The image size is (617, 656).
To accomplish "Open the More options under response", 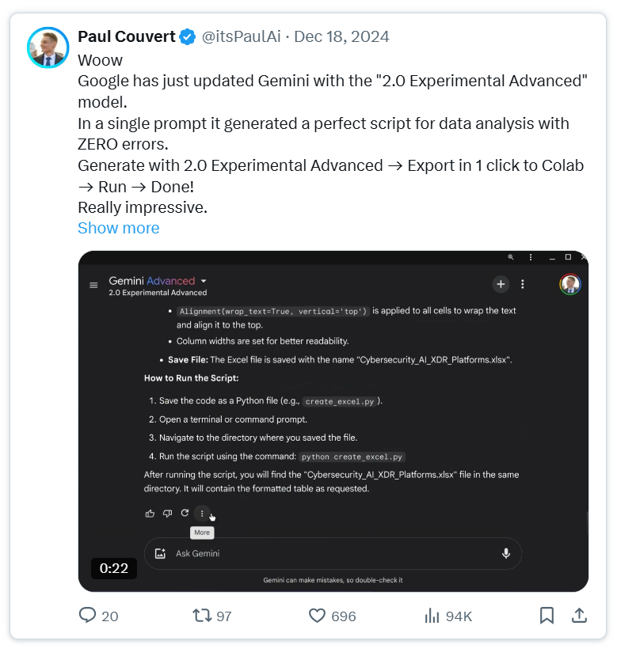I will coord(202,514).
